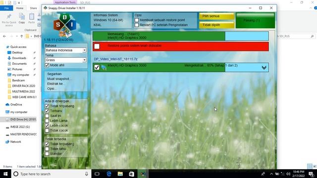Select Desktop in Explorer Quick access

pos(17,52)
